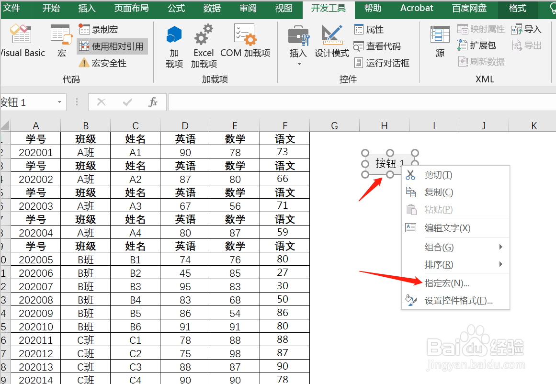This screenshot has width=556, height=384.
Task: Open the Review (审阅) tab
Action: pos(248,8)
